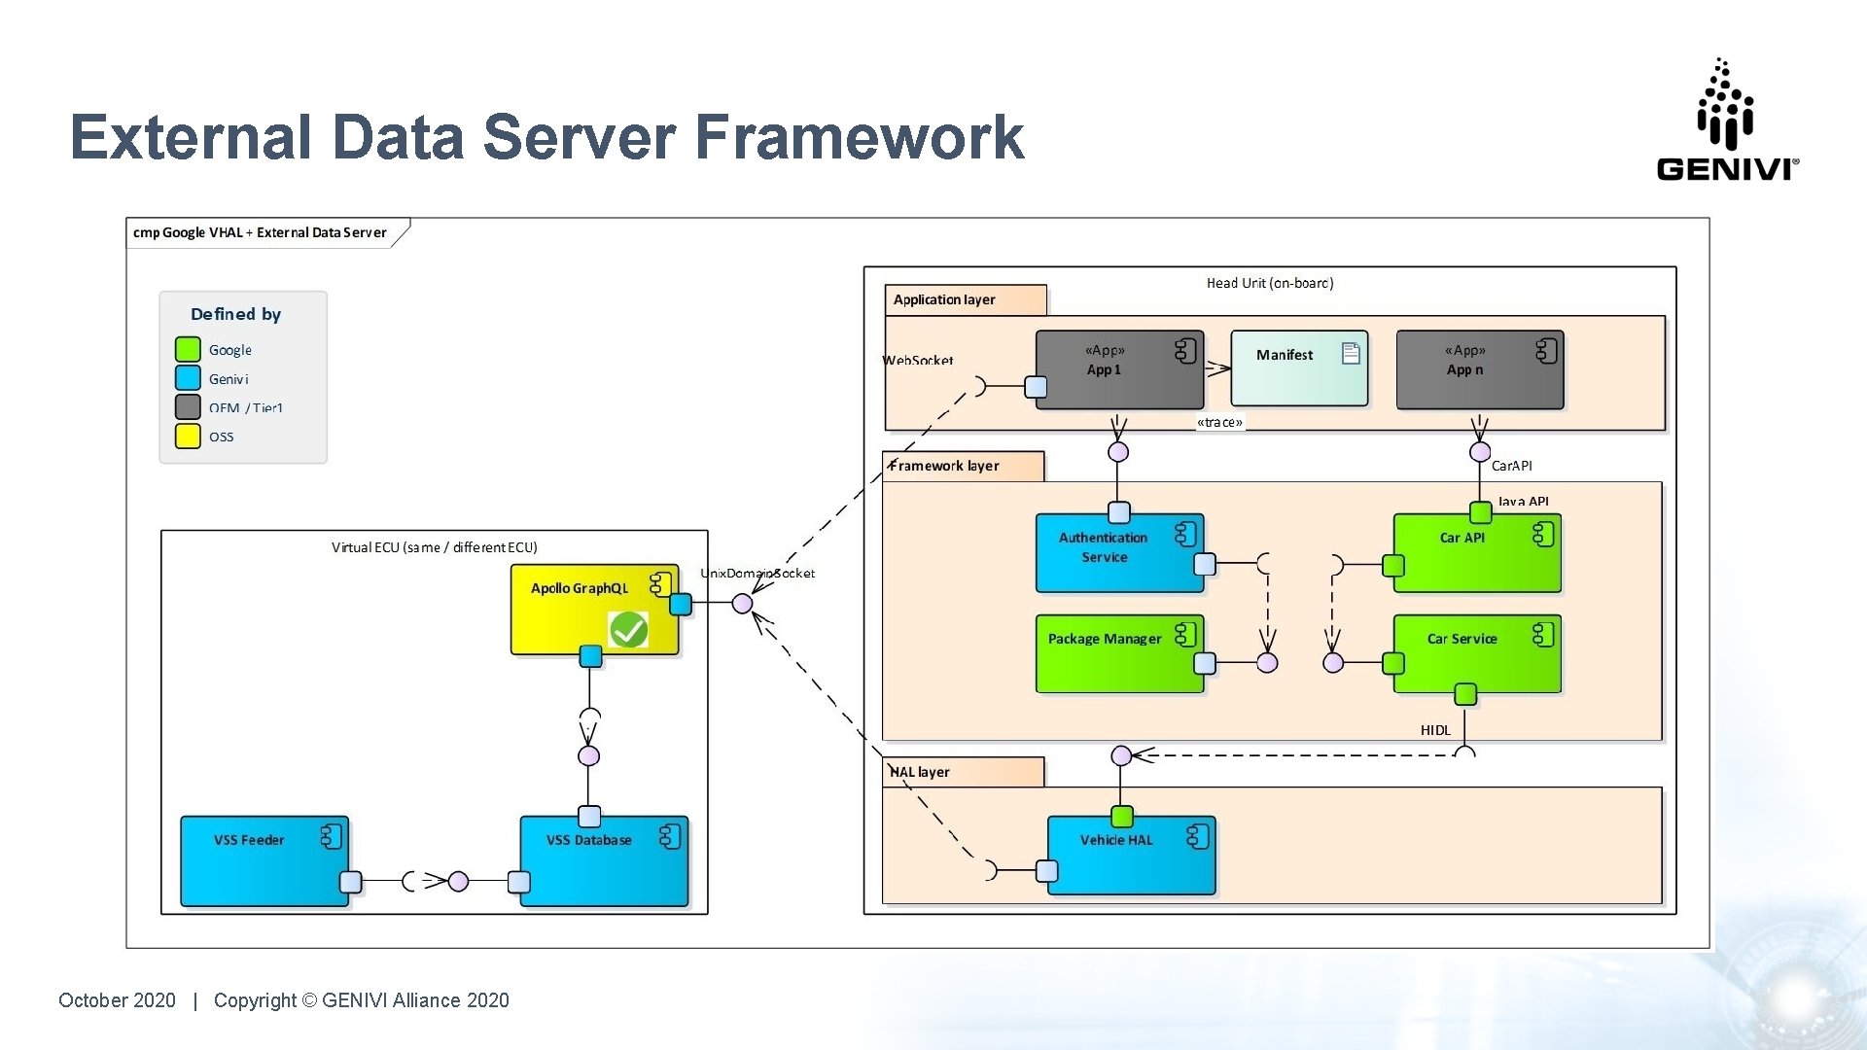Click the Car API component box
Image resolution: width=1867 pixels, height=1050 pixels.
click(1476, 554)
